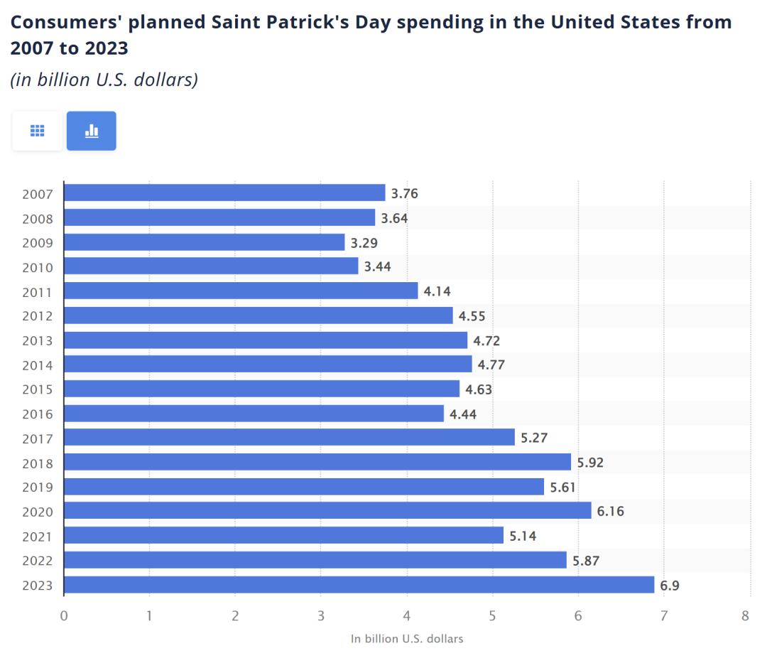Select the 2015 bar at 4.63
Image resolution: width=767 pixels, height=658 pixels.
pyautogui.click(x=262, y=389)
